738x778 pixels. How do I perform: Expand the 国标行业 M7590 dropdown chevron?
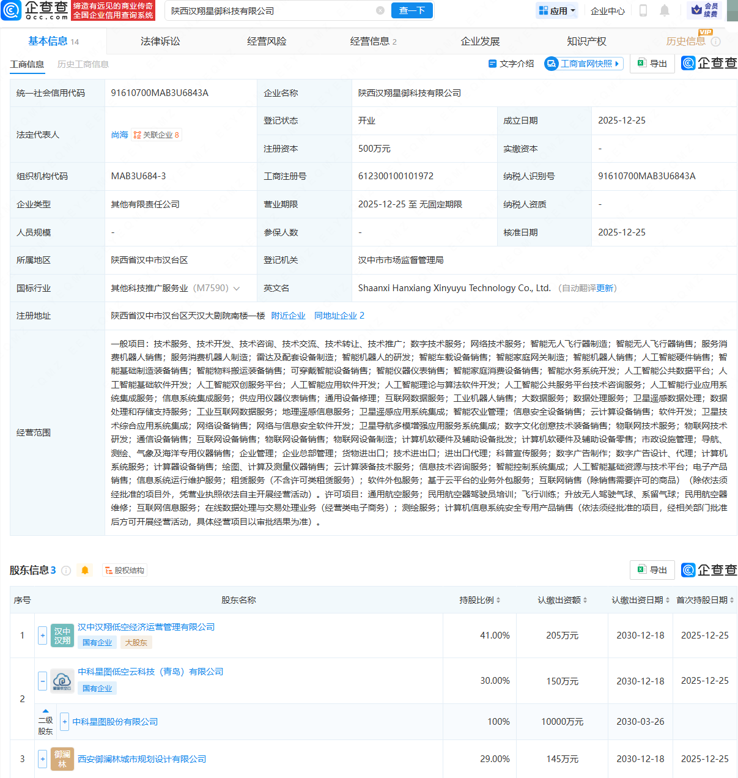click(237, 288)
